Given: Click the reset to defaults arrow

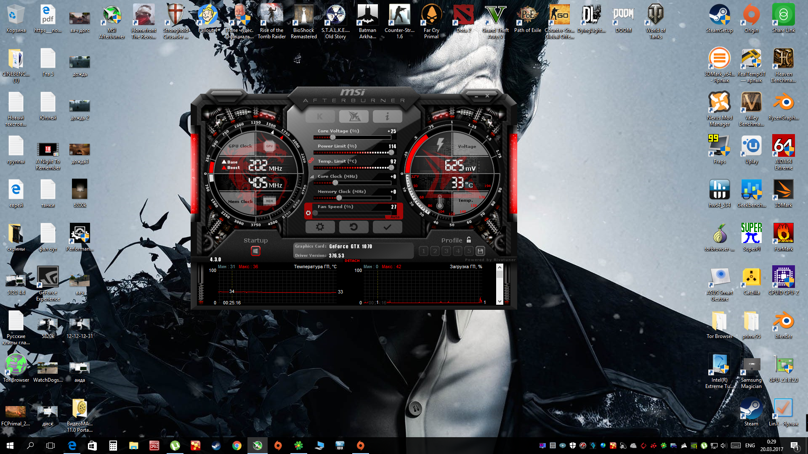Looking at the screenshot, I should point(353,227).
